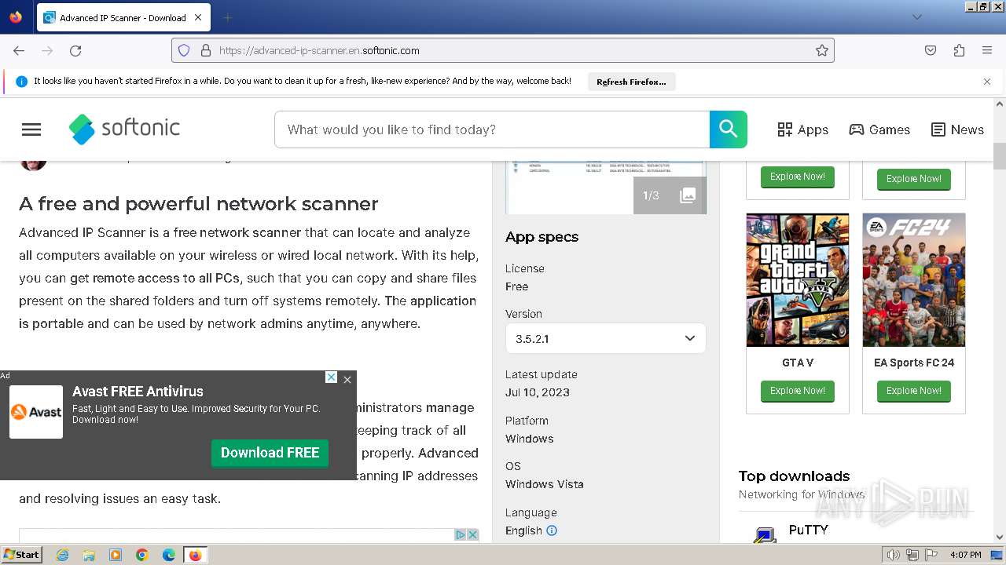This screenshot has width=1006, height=565.
Task: Select the Advanced IP Scanner tab
Action: pos(123,17)
